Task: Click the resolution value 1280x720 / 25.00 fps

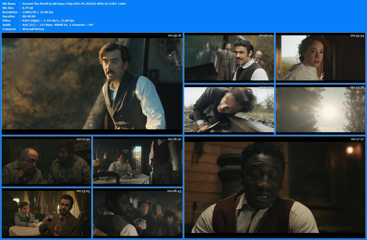Action: pyautogui.click(x=38, y=12)
